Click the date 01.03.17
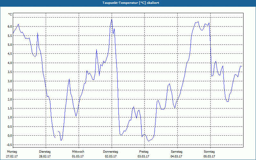This screenshot has width=256, height=160. coord(78,156)
